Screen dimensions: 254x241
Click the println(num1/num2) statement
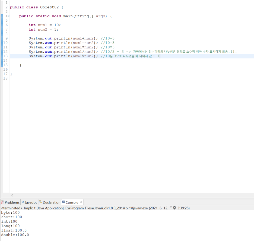tap(63, 52)
